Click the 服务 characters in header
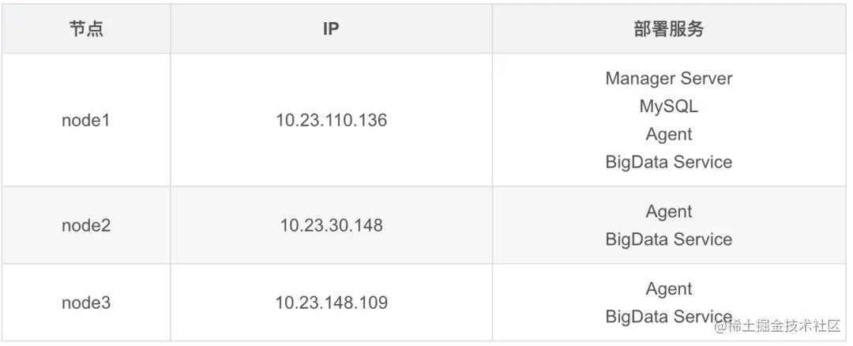Viewport: 853px width, 346px height. point(686,30)
